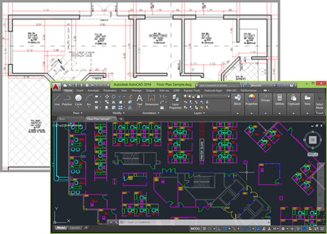Click the keyword search input field
Screen dimensions: 327x234
point(219,85)
